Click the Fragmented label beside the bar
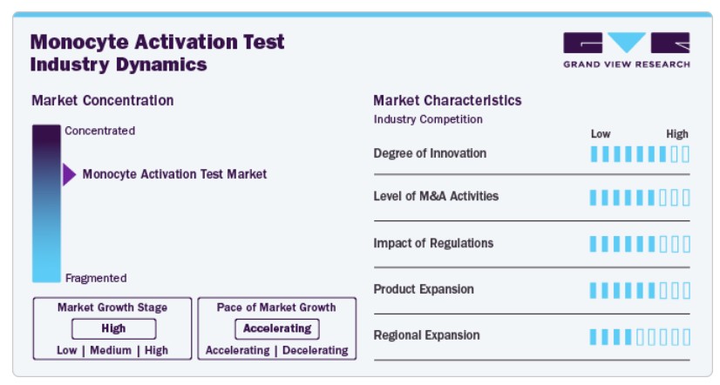The image size is (720, 385). (x=96, y=278)
